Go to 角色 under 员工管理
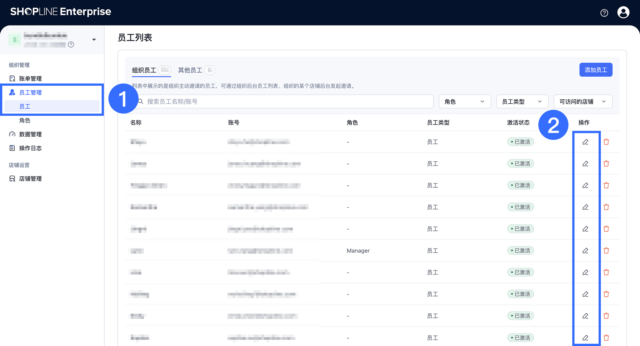This screenshot has width=640, height=346. click(x=25, y=120)
